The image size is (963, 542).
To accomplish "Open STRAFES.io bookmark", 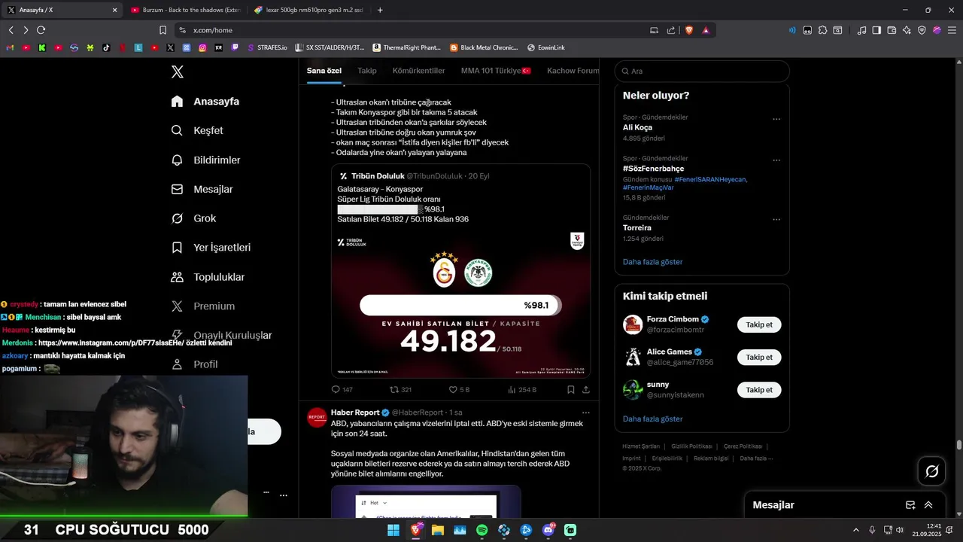I will point(267,47).
